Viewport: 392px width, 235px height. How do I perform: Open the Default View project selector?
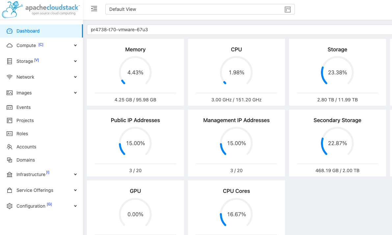click(200, 9)
